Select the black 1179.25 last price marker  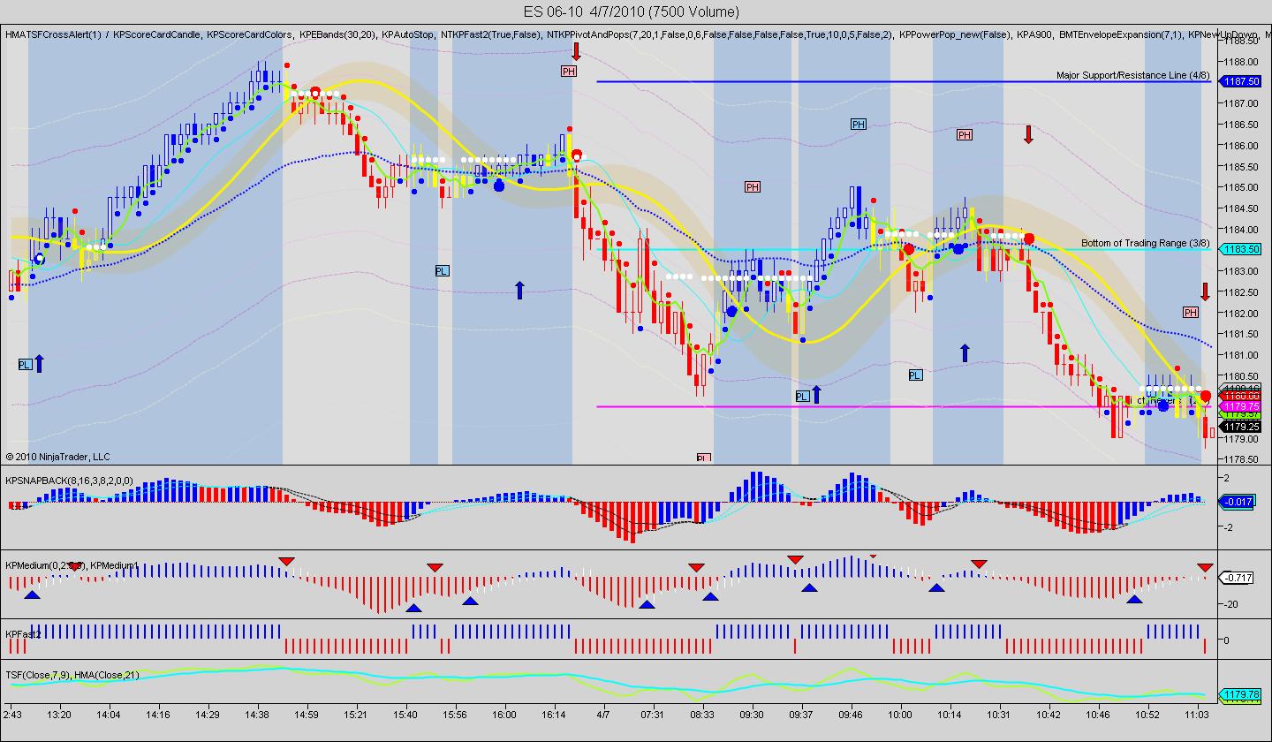pyautogui.click(x=1240, y=427)
